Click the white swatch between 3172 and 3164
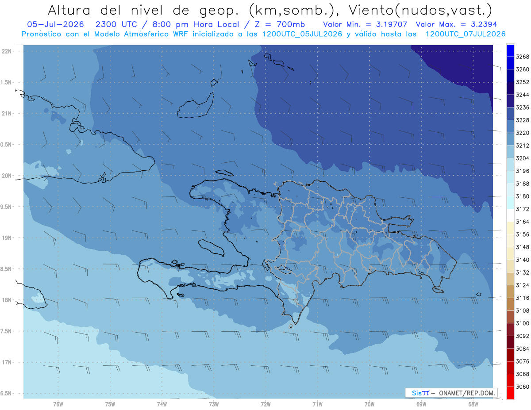The height and width of the screenshot is (410, 531). click(x=510, y=215)
